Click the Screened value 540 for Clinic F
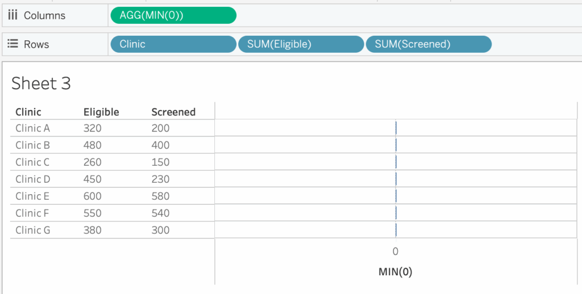Viewport: 582px width, 294px height. (x=160, y=213)
